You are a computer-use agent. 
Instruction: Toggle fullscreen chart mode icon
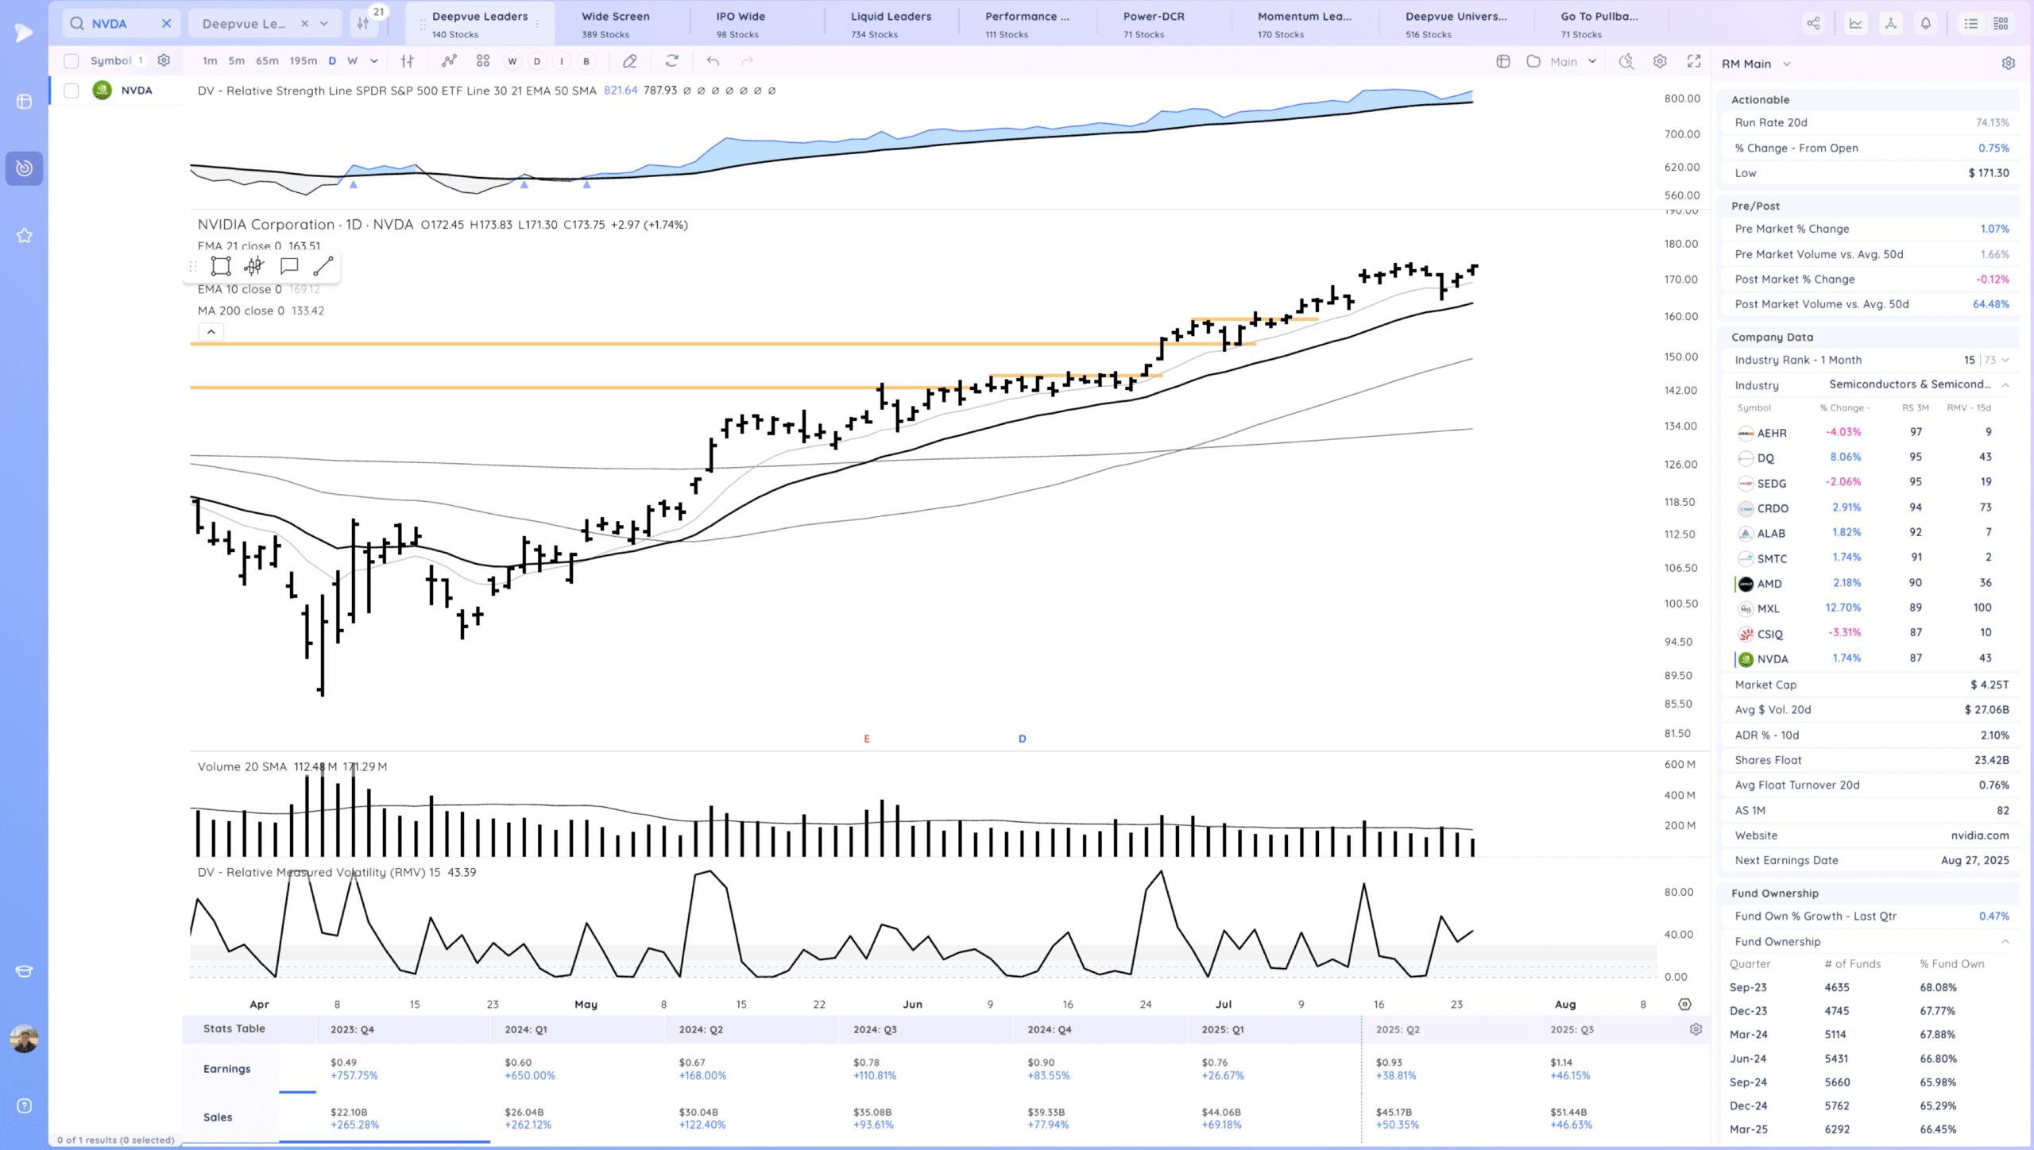pyautogui.click(x=1694, y=61)
